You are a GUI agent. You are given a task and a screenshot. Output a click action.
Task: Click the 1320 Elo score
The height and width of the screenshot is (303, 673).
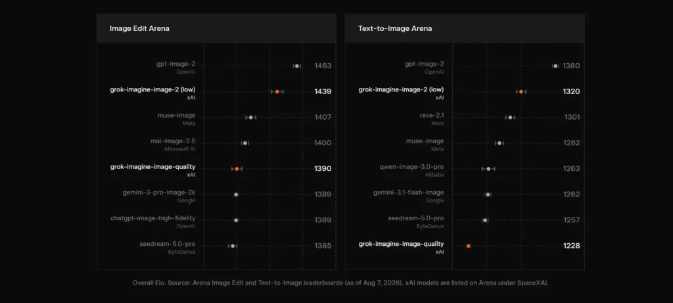coord(571,91)
